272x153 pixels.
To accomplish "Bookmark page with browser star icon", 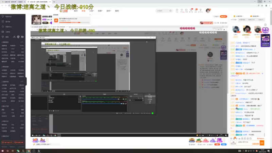I will point(262,5).
